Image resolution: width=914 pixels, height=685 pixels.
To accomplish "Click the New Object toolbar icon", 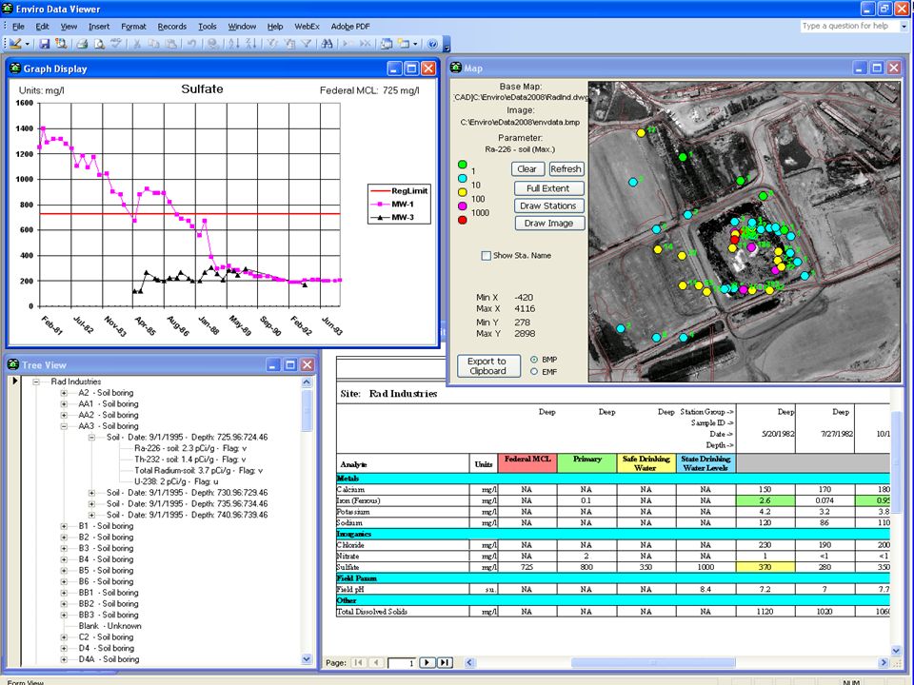I will pos(404,44).
